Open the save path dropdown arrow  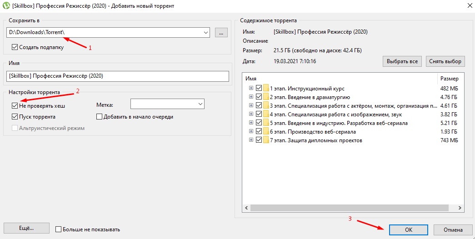click(206, 32)
